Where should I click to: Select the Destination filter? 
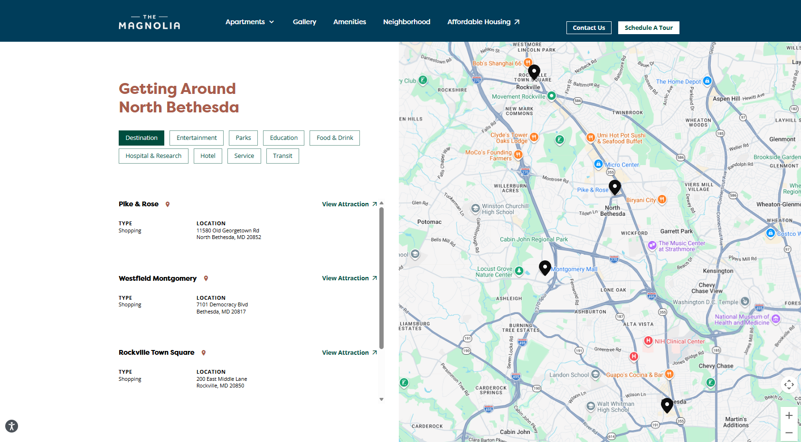pyautogui.click(x=141, y=138)
